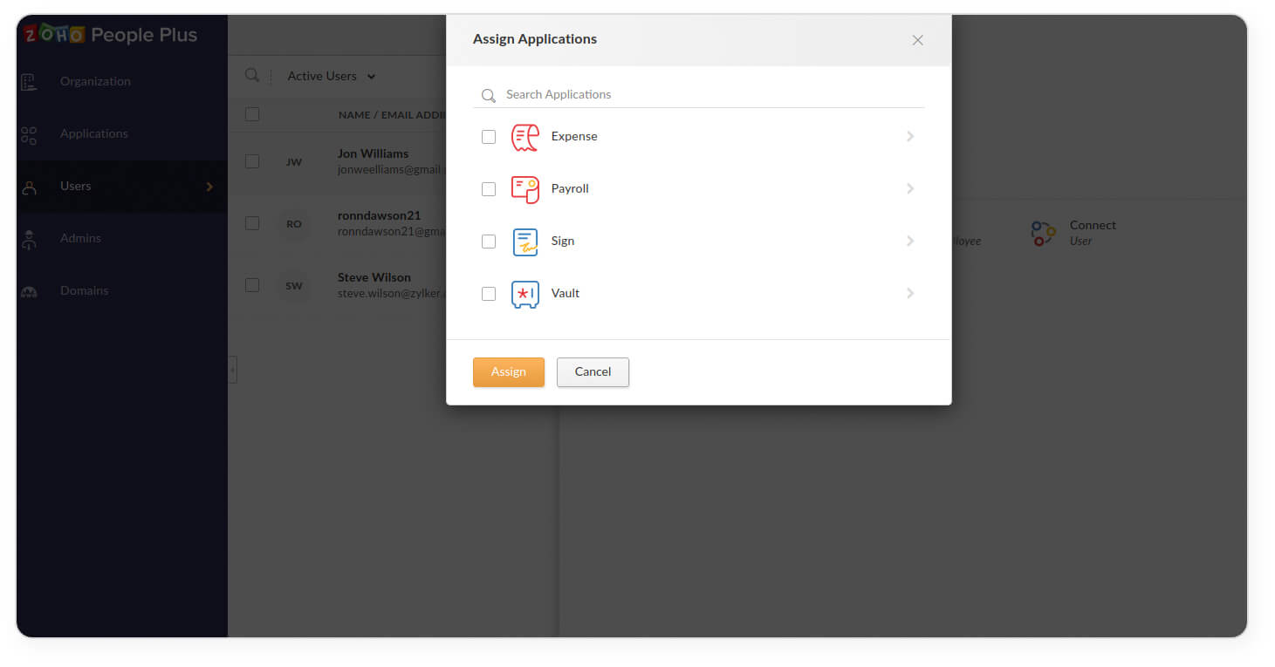Click the Cancel button
Viewport: 1275px width, 667px height.
click(593, 372)
